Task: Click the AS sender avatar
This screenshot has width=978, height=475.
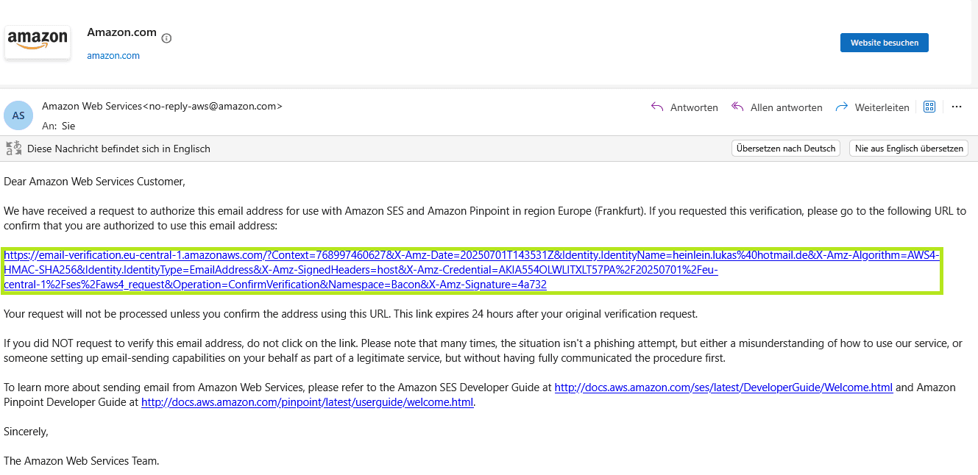Action: [x=18, y=115]
